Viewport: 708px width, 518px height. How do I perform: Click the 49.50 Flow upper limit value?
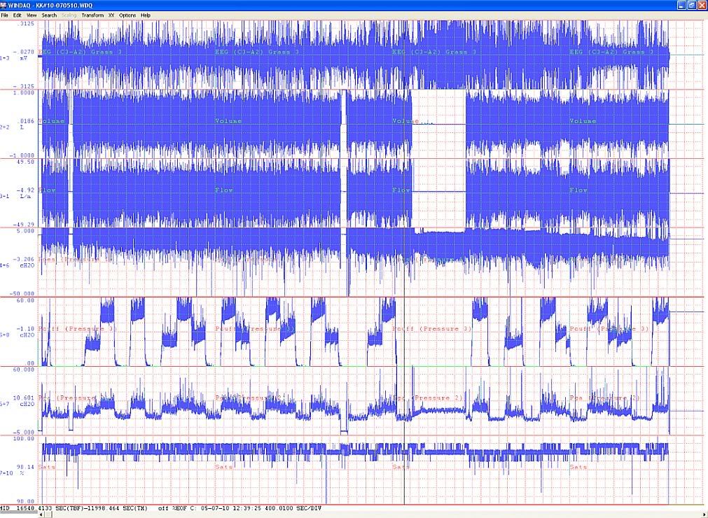click(x=27, y=162)
